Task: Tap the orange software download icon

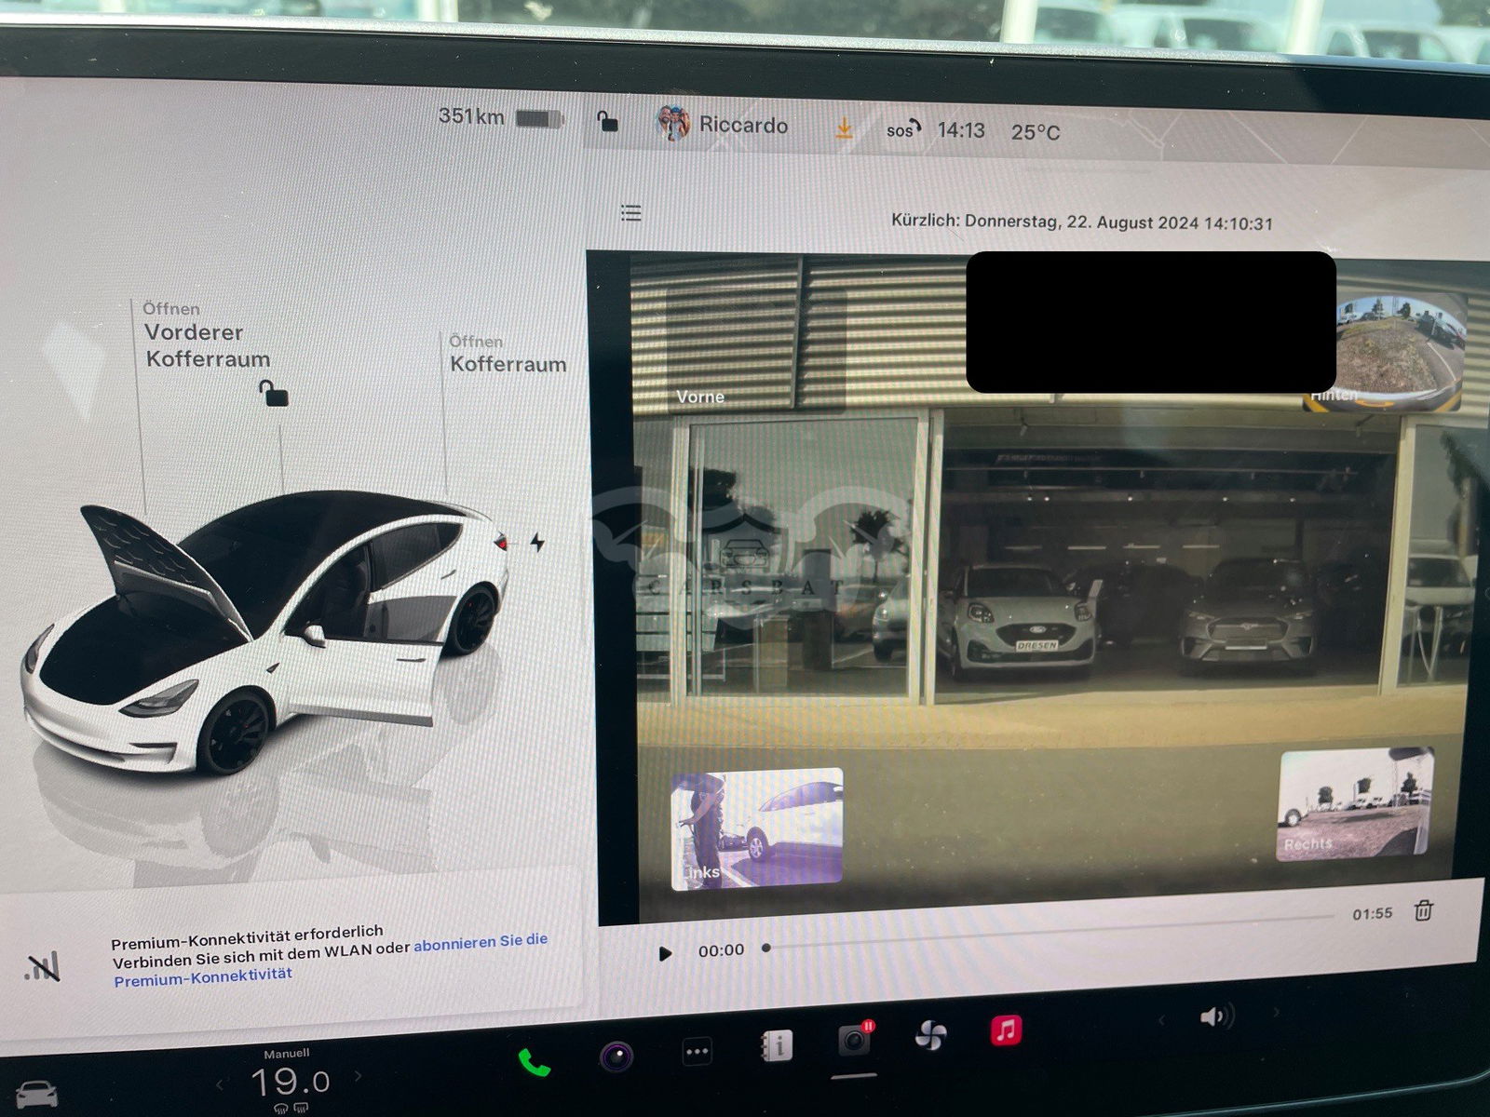Action: (844, 128)
